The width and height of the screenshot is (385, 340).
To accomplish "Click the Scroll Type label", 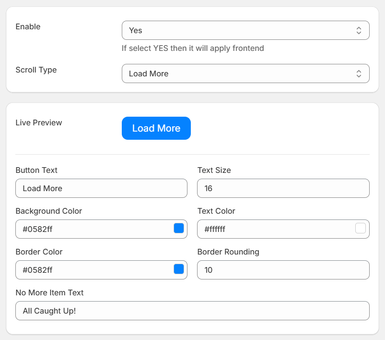I will tap(36, 70).
